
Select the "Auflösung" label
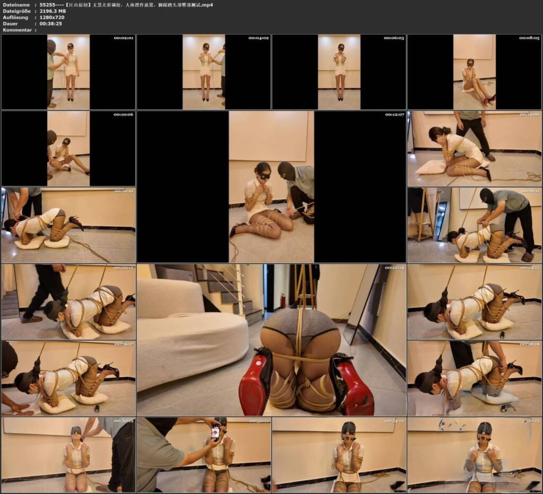click(15, 18)
